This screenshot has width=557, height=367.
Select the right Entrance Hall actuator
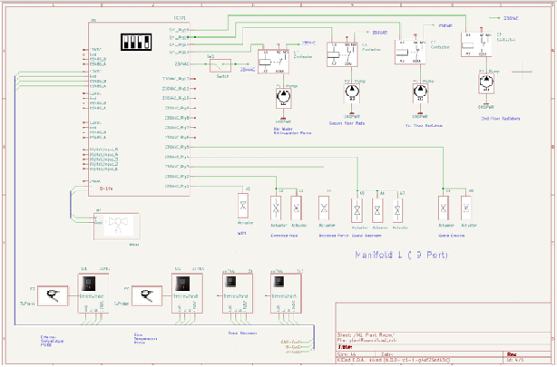click(297, 208)
